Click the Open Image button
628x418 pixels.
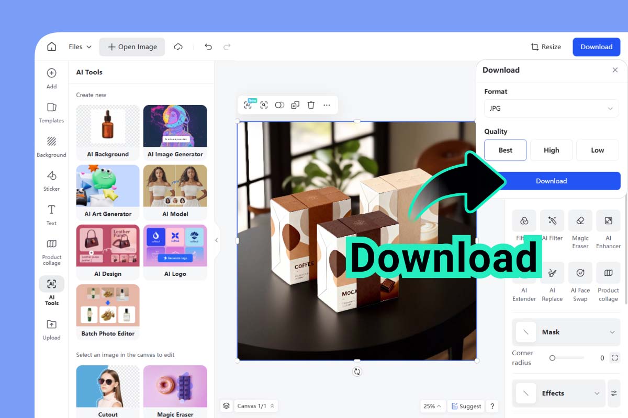pyautogui.click(x=132, y=47)
